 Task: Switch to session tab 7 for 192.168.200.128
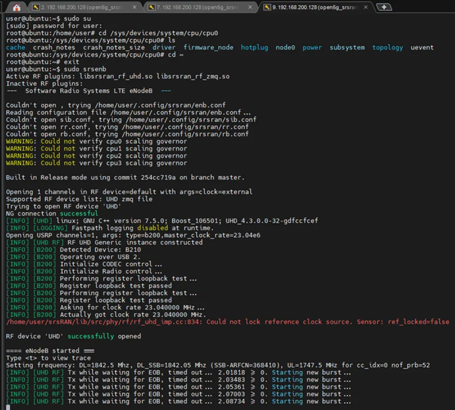click(x=200, y=7)
